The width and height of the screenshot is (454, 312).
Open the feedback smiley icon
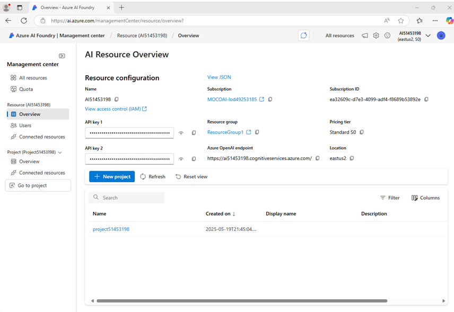coord(387,35)
